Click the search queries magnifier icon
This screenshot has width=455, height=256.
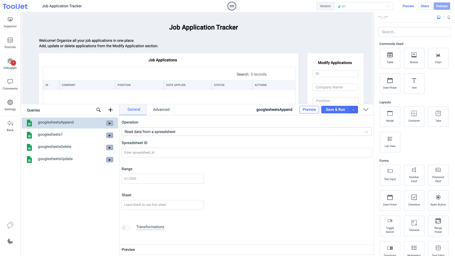click(99, 110)
